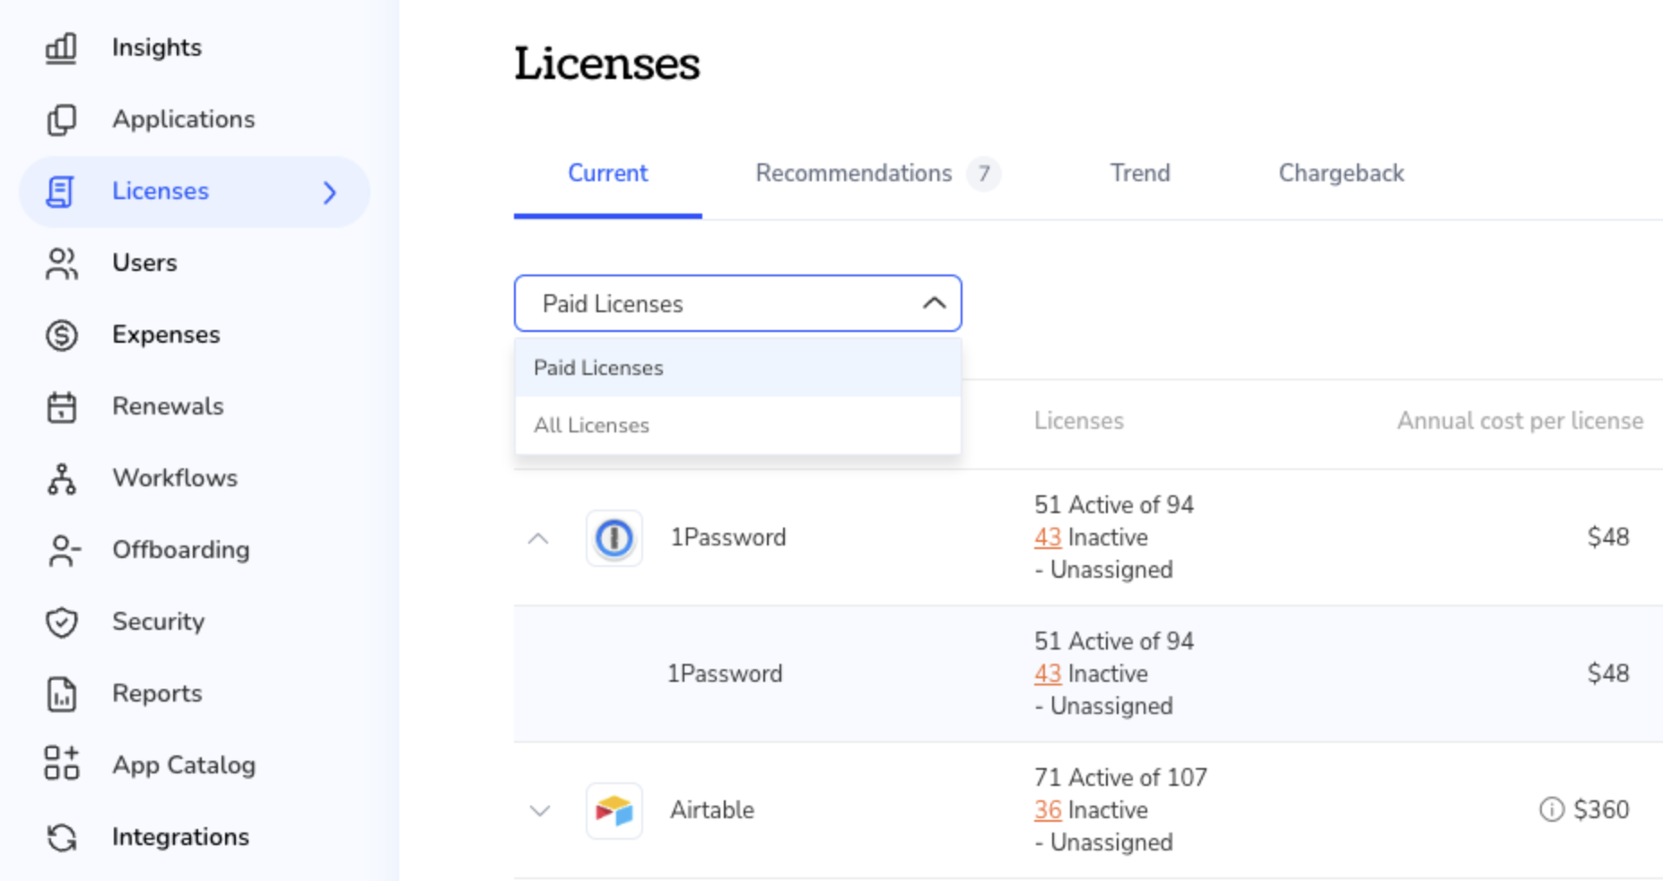The image size is (1663, 881).
Task: Click the Applications copy icon
Action: coord(61,120)
